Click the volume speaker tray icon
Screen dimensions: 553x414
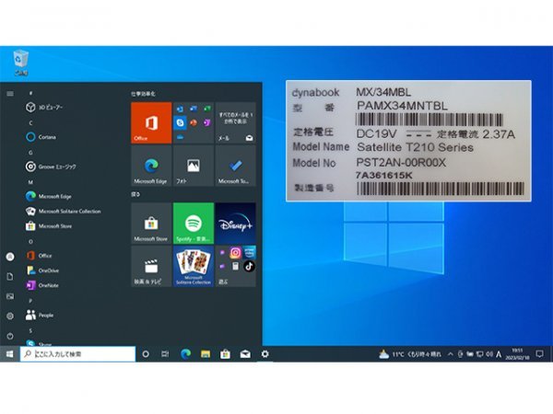[489, 354]
